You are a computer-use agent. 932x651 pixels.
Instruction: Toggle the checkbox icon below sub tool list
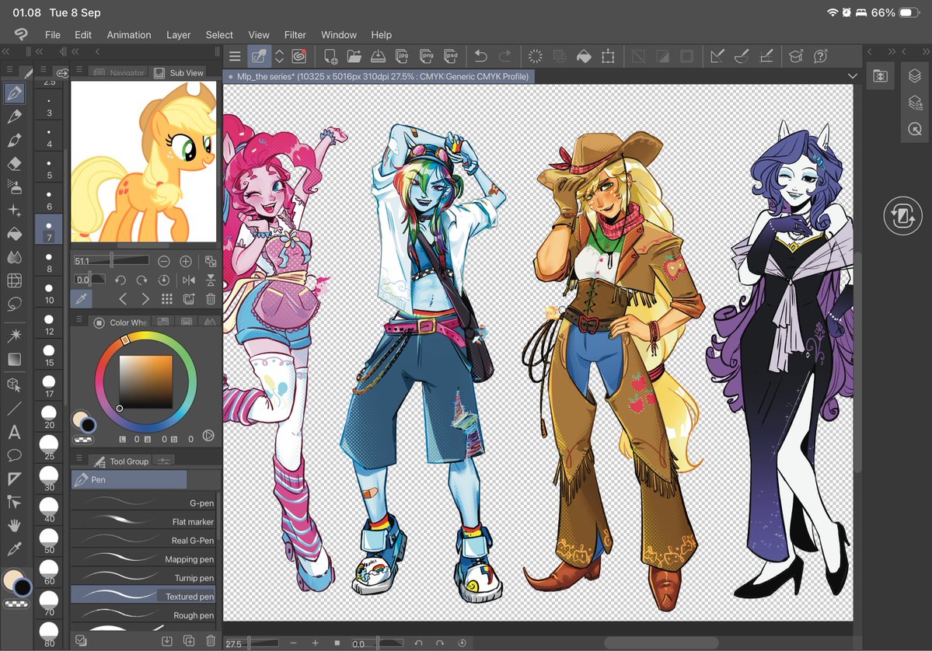tap(81, 640)
